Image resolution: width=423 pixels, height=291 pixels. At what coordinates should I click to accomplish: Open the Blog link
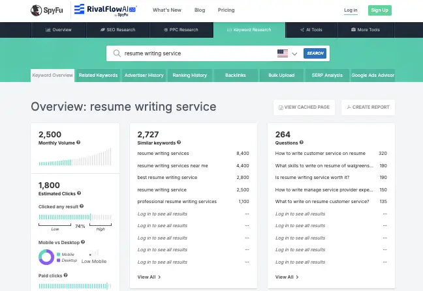click(200, 10)
